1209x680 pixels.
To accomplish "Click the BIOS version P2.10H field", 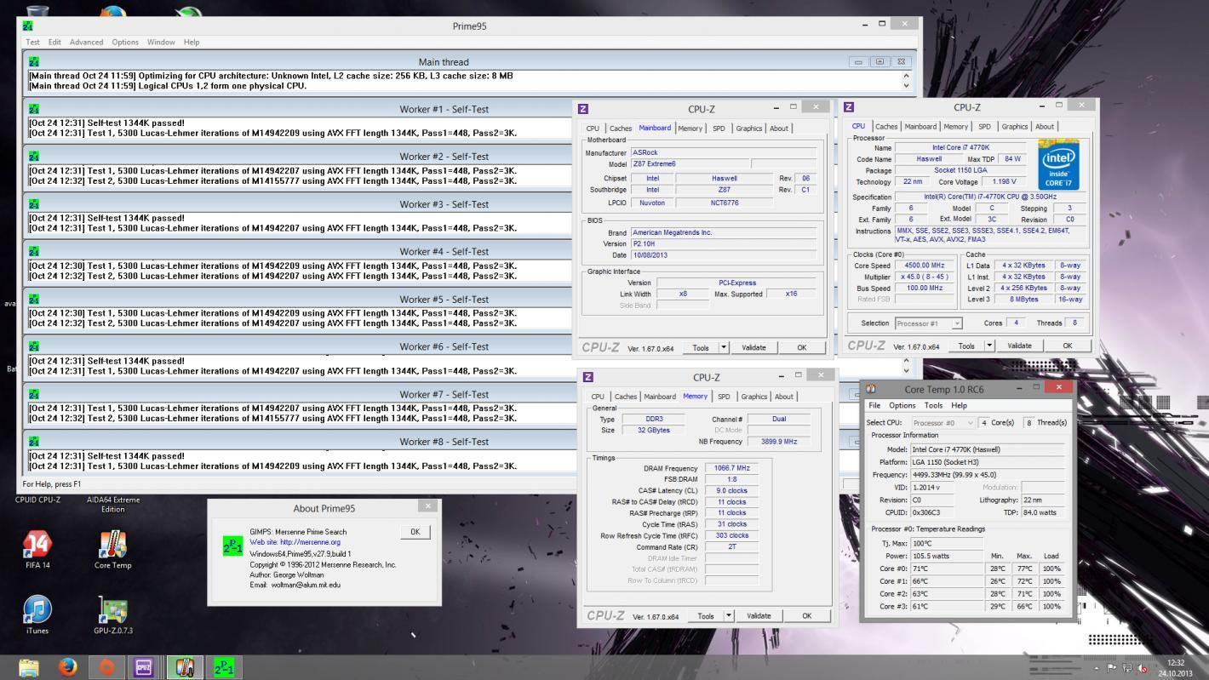I will [x=723, y=244].
